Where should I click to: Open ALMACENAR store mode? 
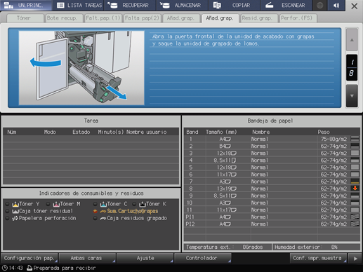[183, 5]
